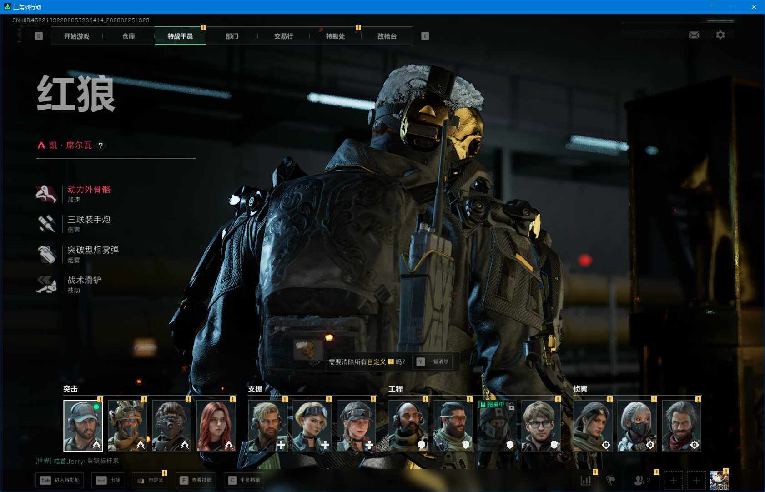This screenshot has width=765, height=492.
Task: Click the Q key previous-tab icon
Action: [x=39, y=36]
